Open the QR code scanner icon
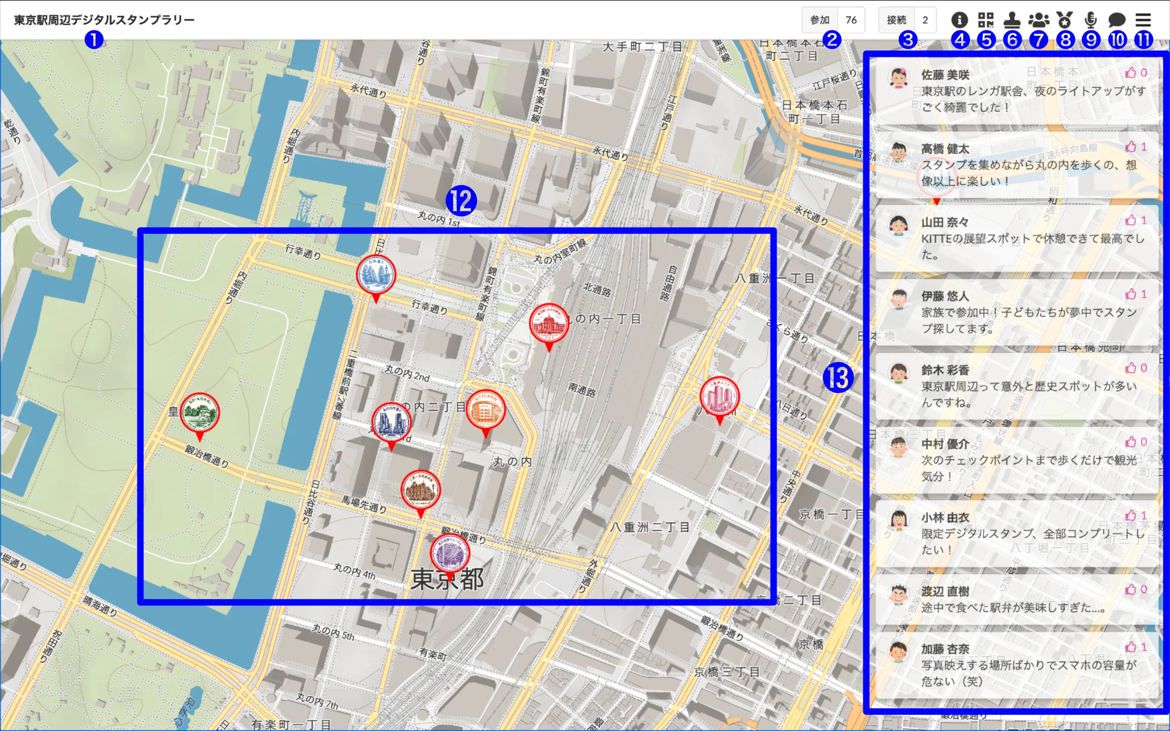Image resolution: width=1170 pixels, height=731 pixels. click(985, 20)
